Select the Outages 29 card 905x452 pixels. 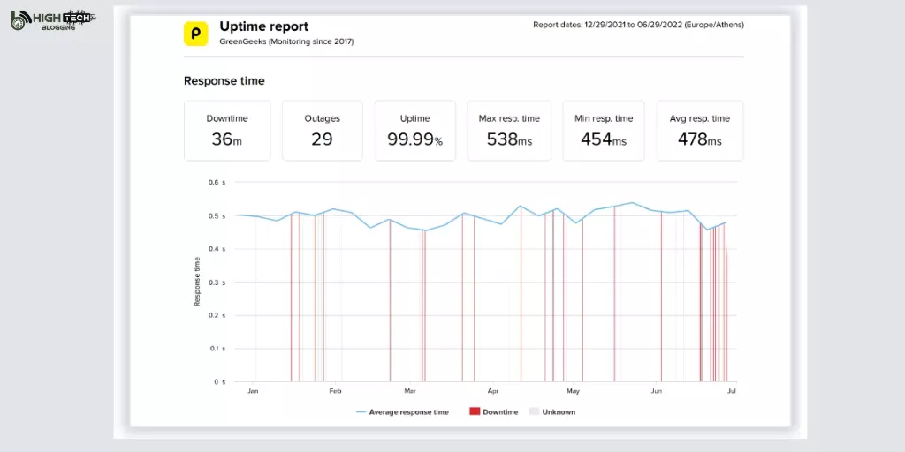322,131
